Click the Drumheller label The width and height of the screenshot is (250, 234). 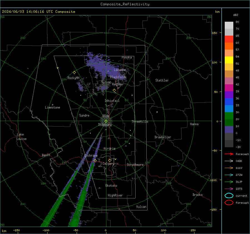[x=163, y=137]
